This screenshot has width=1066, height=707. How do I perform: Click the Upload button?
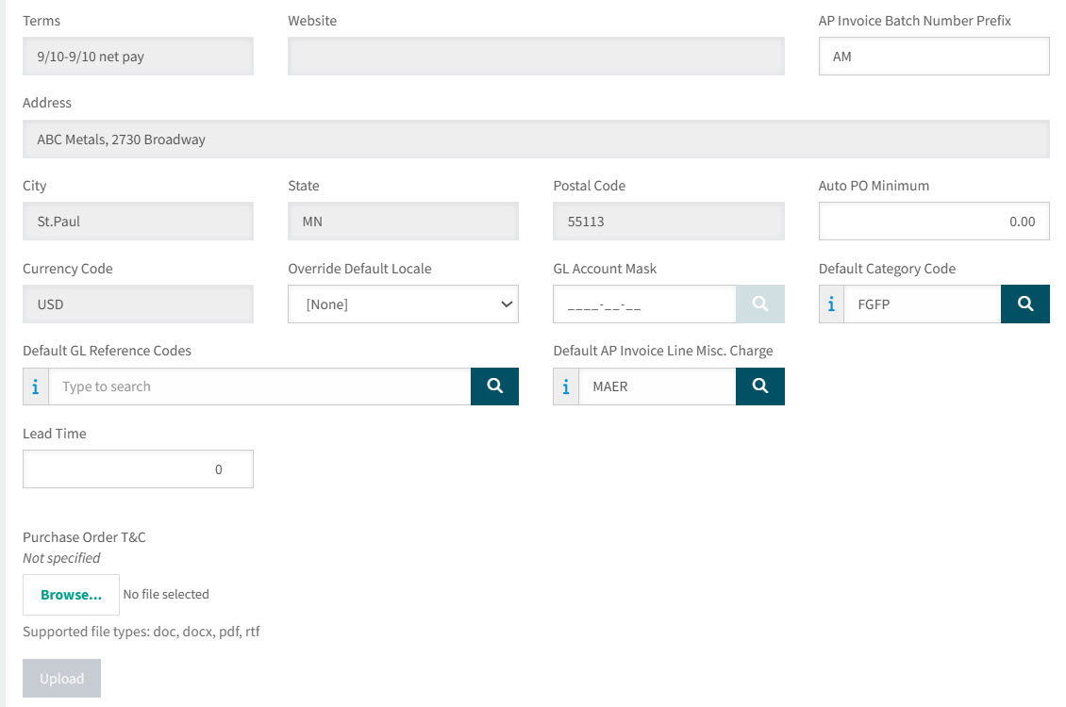click(61, 679)
